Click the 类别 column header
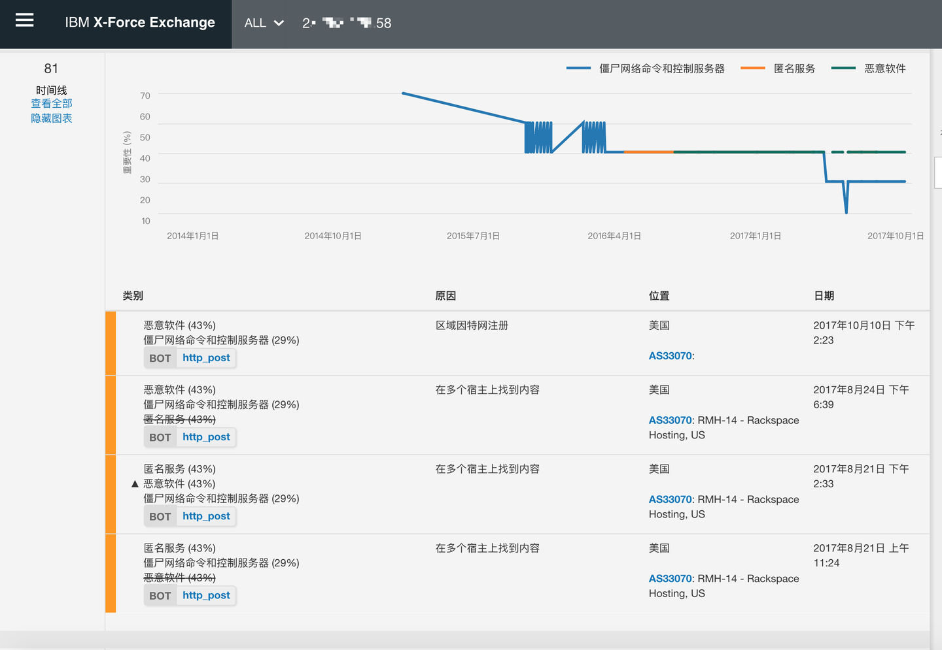Viewport: 942px width, 650px height. [x=133, y=296]
